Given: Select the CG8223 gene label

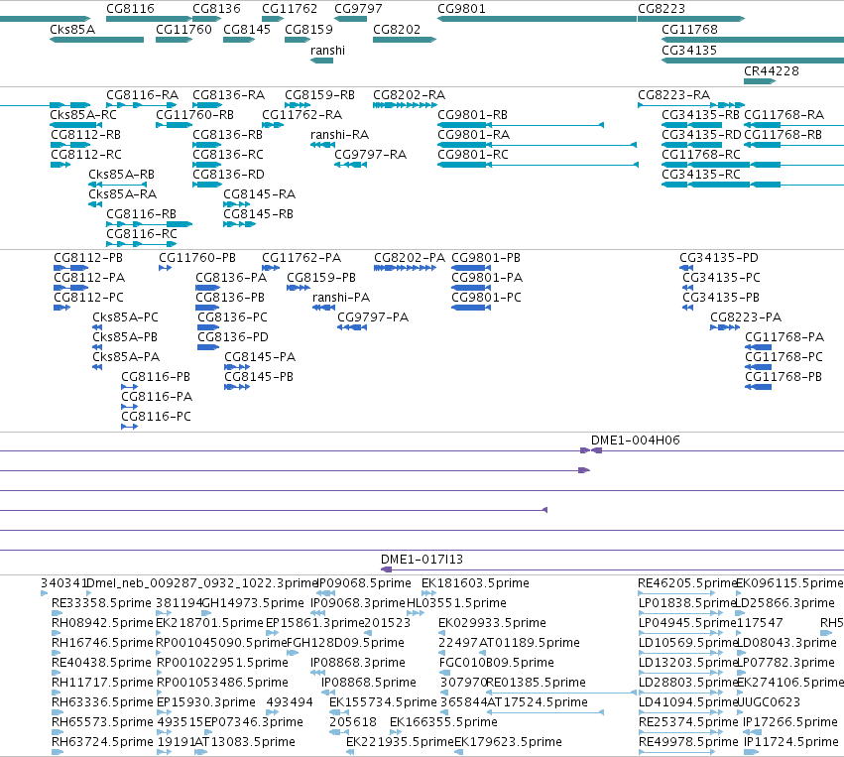Looking at the screenshot, I should click(662, 9).
